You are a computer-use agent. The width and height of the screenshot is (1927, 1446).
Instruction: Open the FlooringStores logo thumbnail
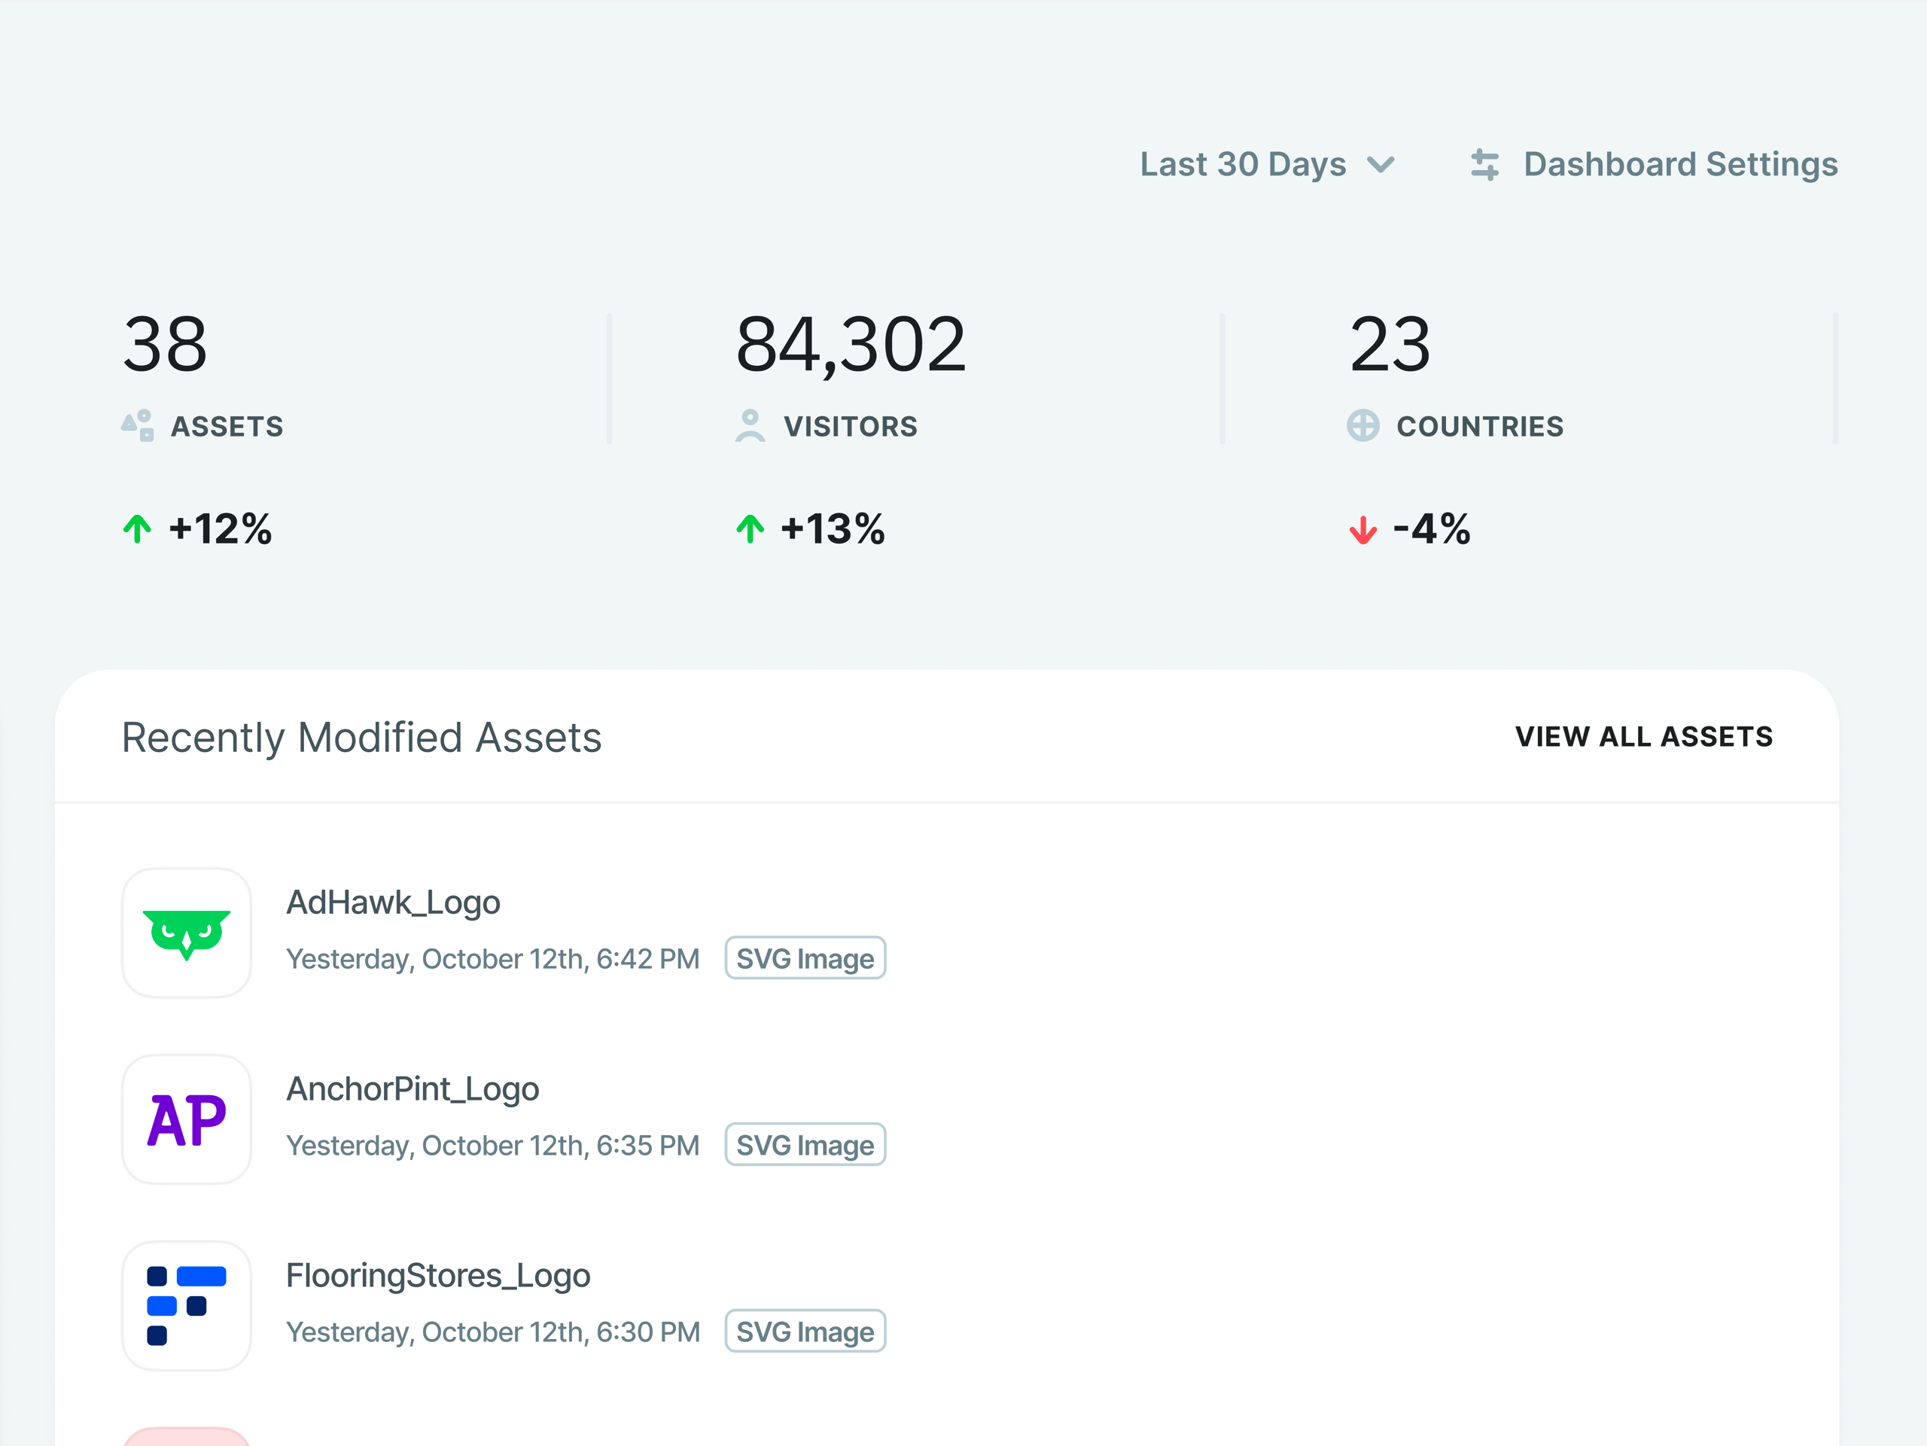pos(187,1306)
